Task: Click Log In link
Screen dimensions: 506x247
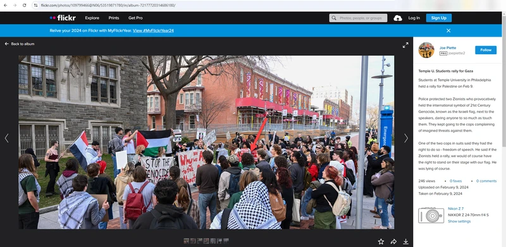Action: (x=414, y=18)
